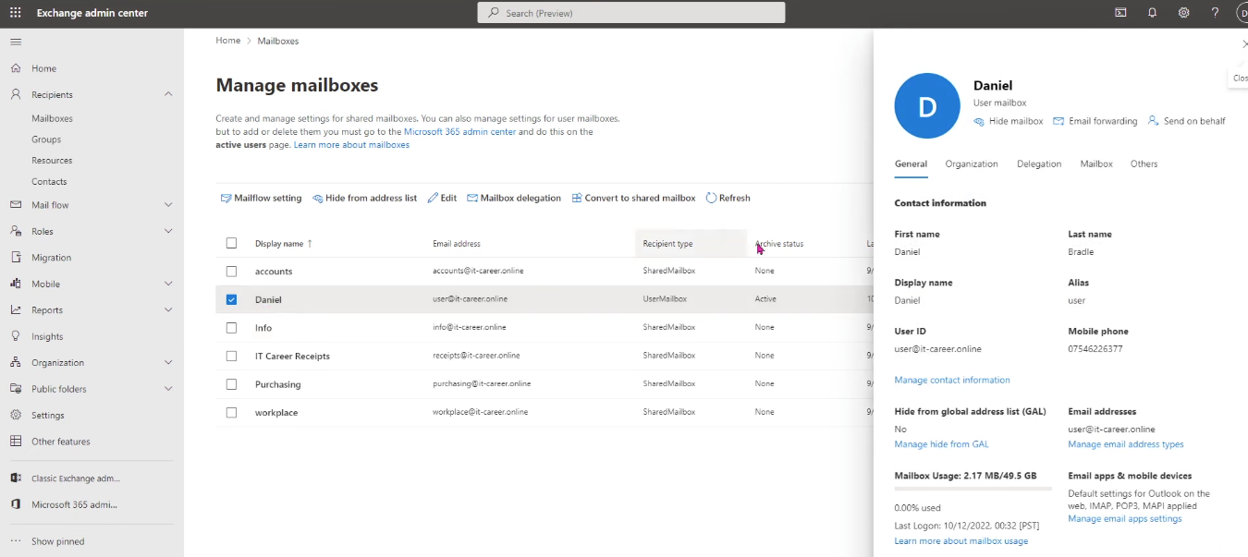The height and width of the screenshot is (557, 1248).
Task: Collapse navigation with hamburger menu icon
Action: pyautogui.click(x=16, y=42)
